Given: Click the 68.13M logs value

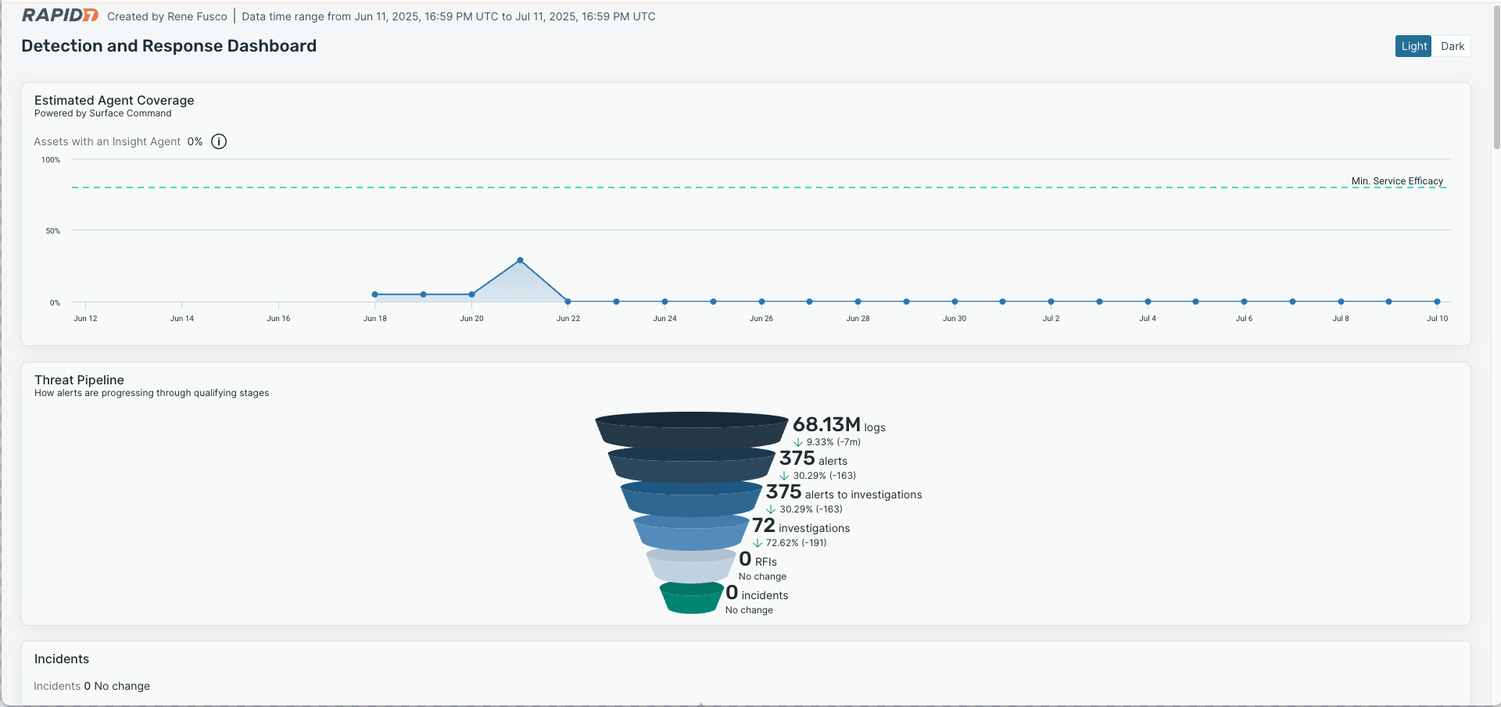Looking at the screenshot, I should 826,425.
